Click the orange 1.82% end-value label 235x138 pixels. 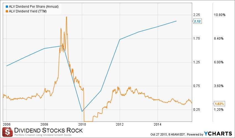(219, 104)
